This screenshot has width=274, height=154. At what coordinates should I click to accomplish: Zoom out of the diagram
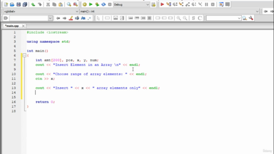[x=185, y=18]
